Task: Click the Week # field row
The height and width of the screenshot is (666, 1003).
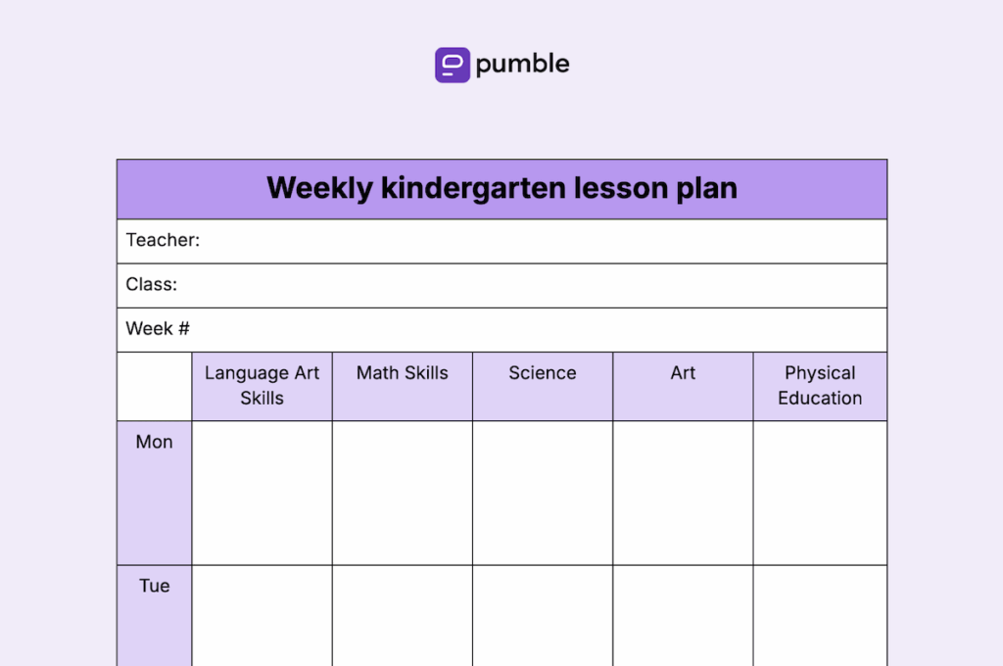Action: pyautogui.click(x=502, y=330)
